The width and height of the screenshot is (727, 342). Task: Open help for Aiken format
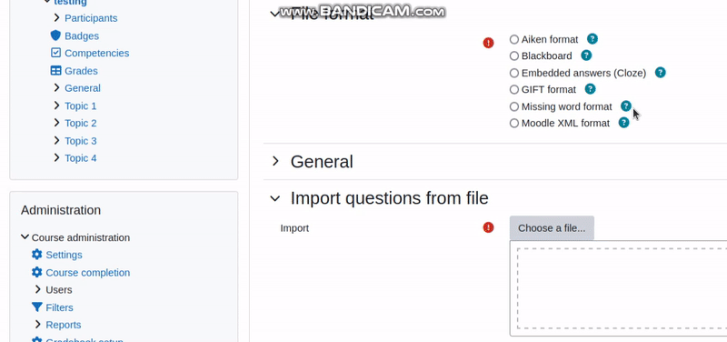point(593,39)
